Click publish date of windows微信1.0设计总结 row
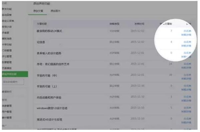 (x=137, y=108)
